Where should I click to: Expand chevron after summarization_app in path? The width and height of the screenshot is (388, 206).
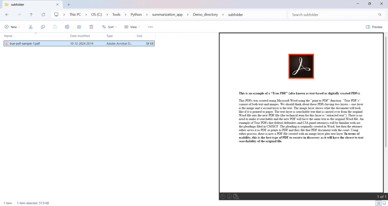[188, 15]
